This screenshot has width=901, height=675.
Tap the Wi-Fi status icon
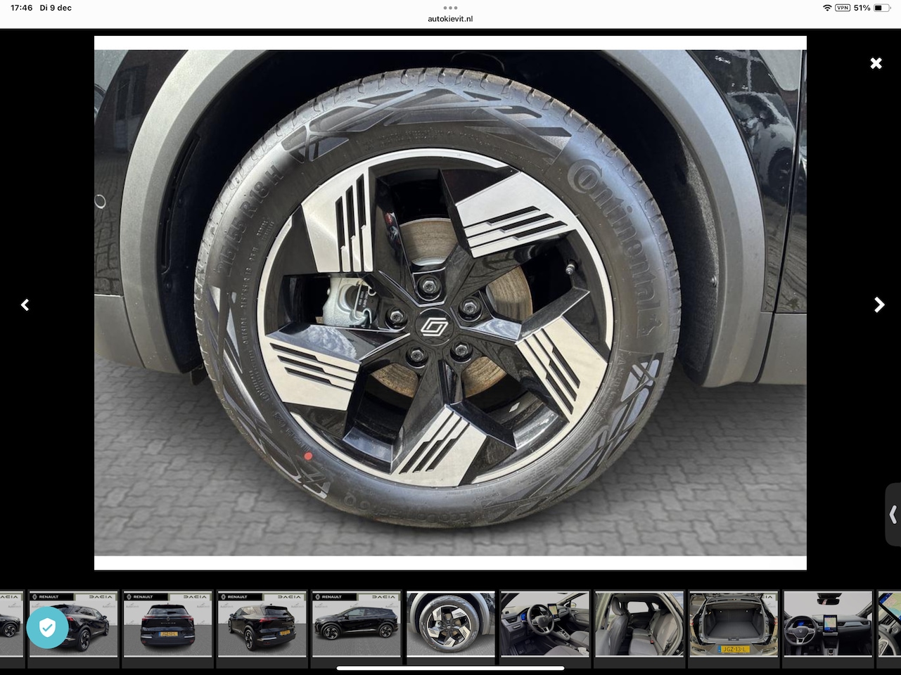point(826,8)
